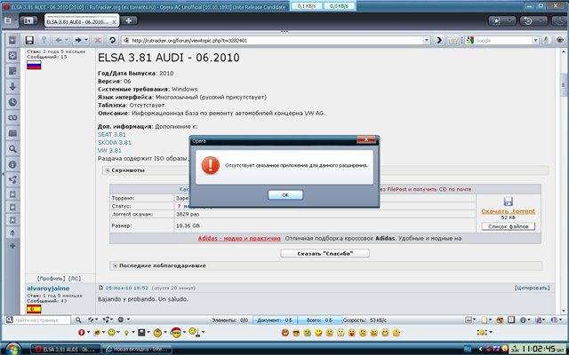
Task: Add a sidebar panel with the plus icon
Action: tap(12, 246)
